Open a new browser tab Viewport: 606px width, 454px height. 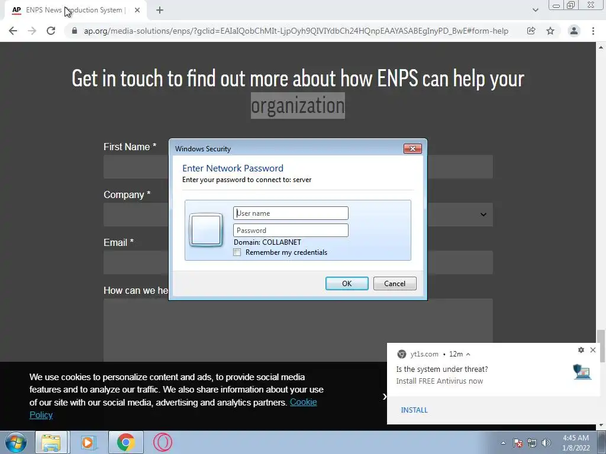(x=160, y=10)
